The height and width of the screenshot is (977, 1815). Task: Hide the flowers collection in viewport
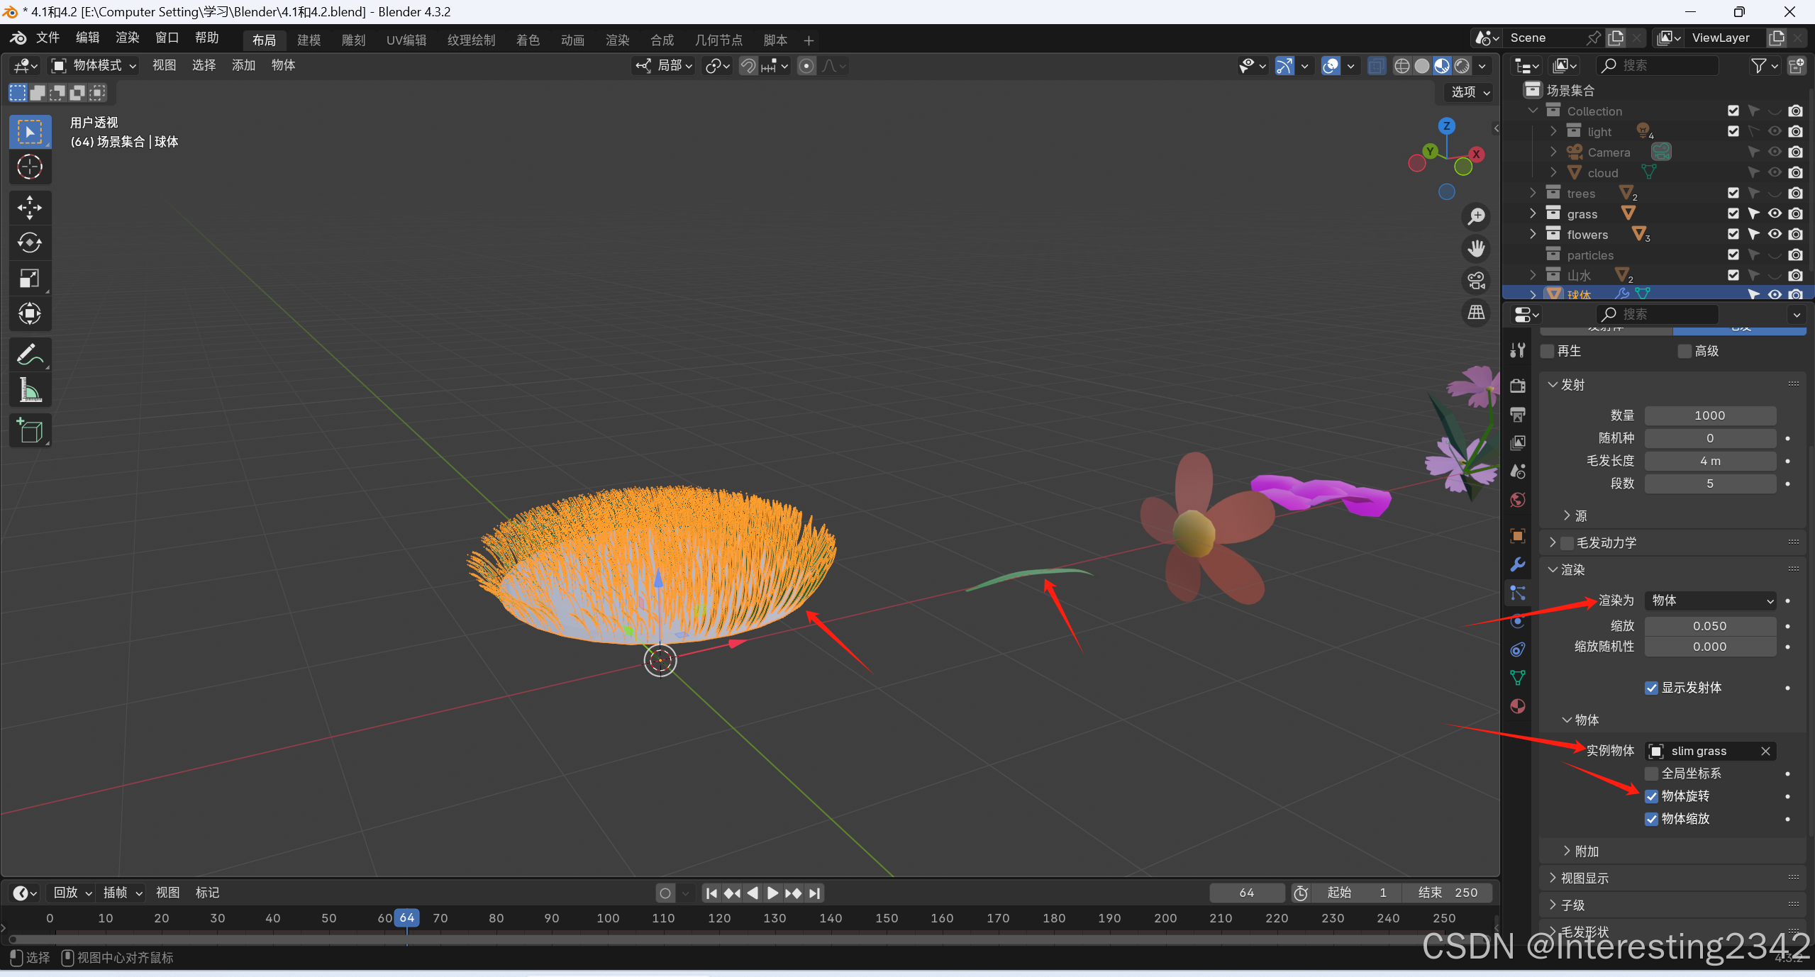(1775, 234)
